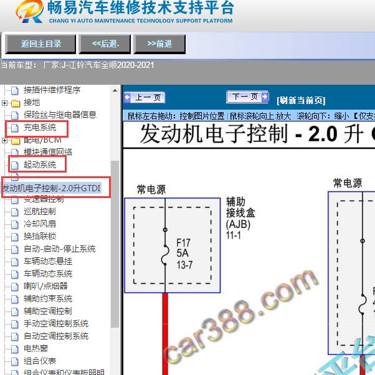Expand the 接地 folder node

pyautogui.click(x=4, y=103)
